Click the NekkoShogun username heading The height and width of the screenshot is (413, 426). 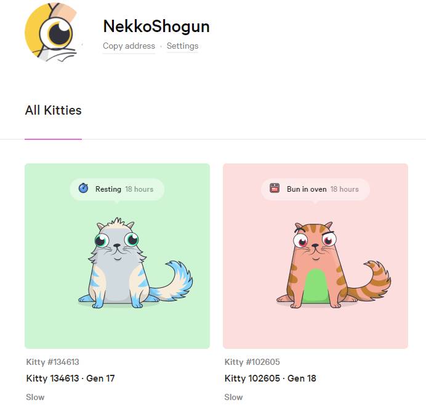(156, 27)
